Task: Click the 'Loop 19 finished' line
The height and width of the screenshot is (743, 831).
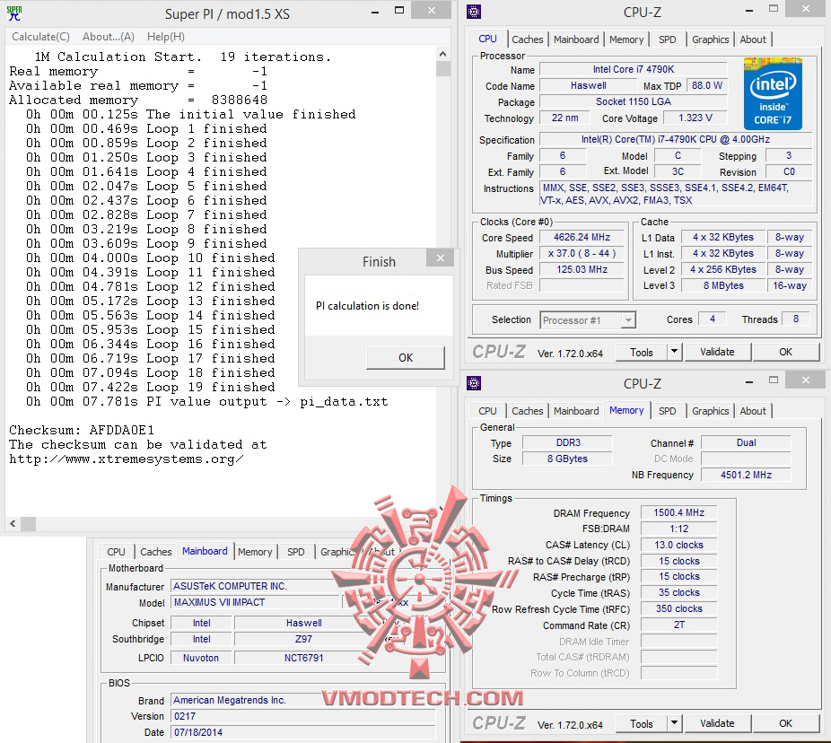Action: click(x=151, y=388)
